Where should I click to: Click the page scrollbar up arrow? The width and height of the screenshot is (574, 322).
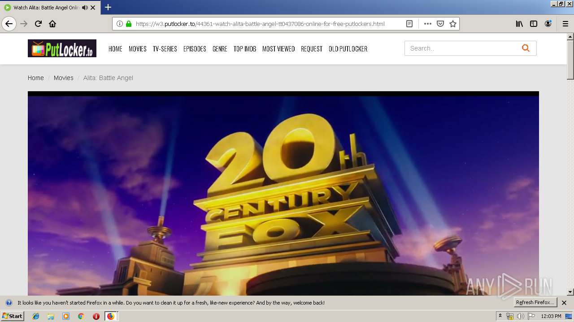(570, 37)
